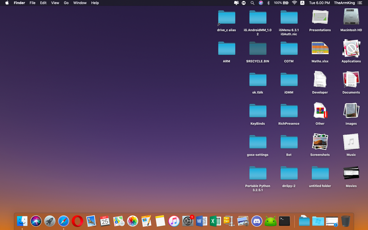Open the Trash in the Dock

(x=346, y=221)
